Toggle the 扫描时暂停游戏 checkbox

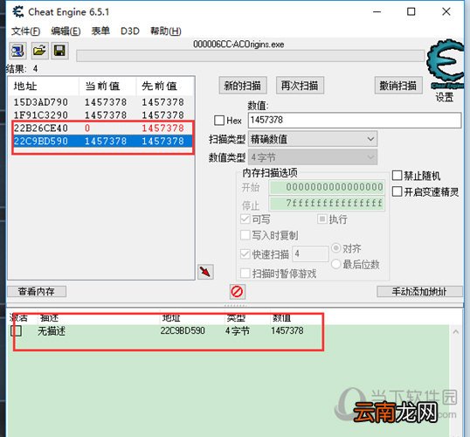tap(245, 274)
